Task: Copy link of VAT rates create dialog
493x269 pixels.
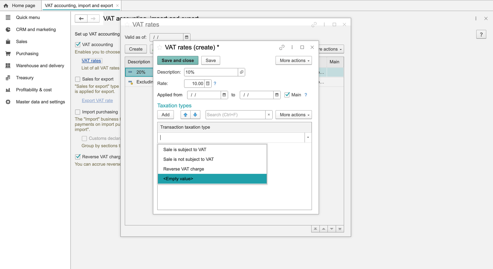Action: tap(282, 47)
